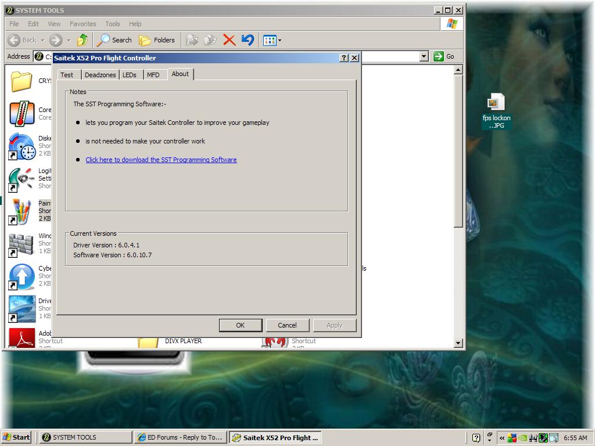
Task: Toggle the Folders pane
Action: pos(157,40)
